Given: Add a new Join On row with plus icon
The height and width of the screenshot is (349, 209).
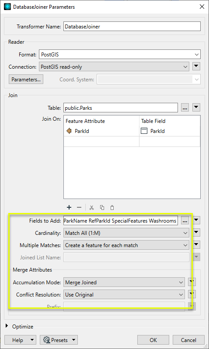Looking at the screenshot, I should [69, 207].
